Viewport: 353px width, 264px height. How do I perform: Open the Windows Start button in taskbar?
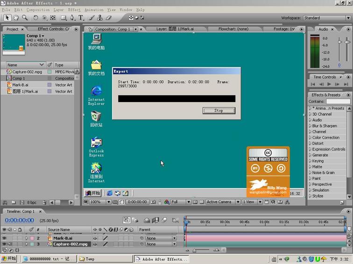(8, 259)
